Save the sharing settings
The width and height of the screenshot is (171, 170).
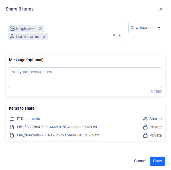[157, 161]
